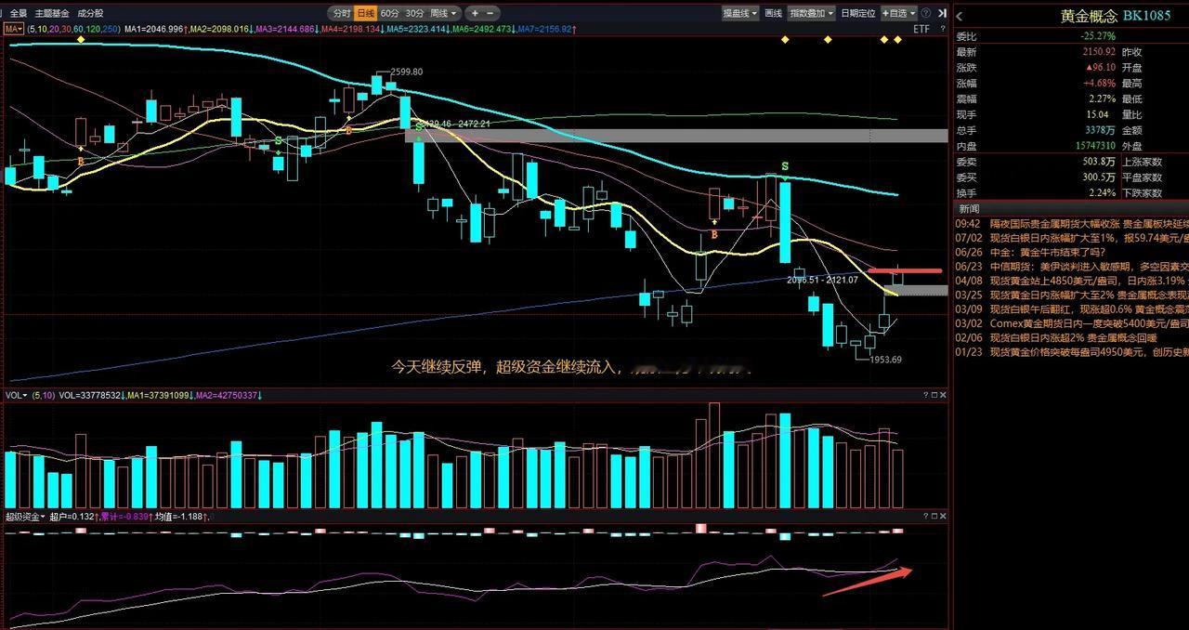Click 涨幅 value +4.68%
Image resolution: width=1189 pixels, height=630 pixels.
(1097, 83)
